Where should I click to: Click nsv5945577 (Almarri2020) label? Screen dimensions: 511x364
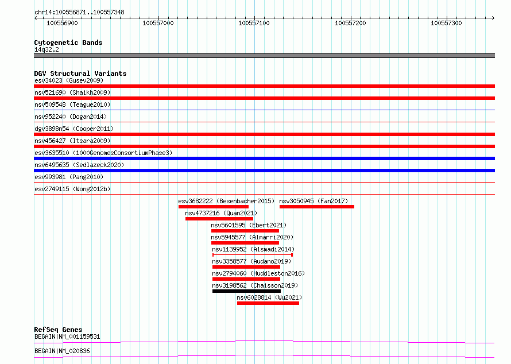(x=252, y=237)
